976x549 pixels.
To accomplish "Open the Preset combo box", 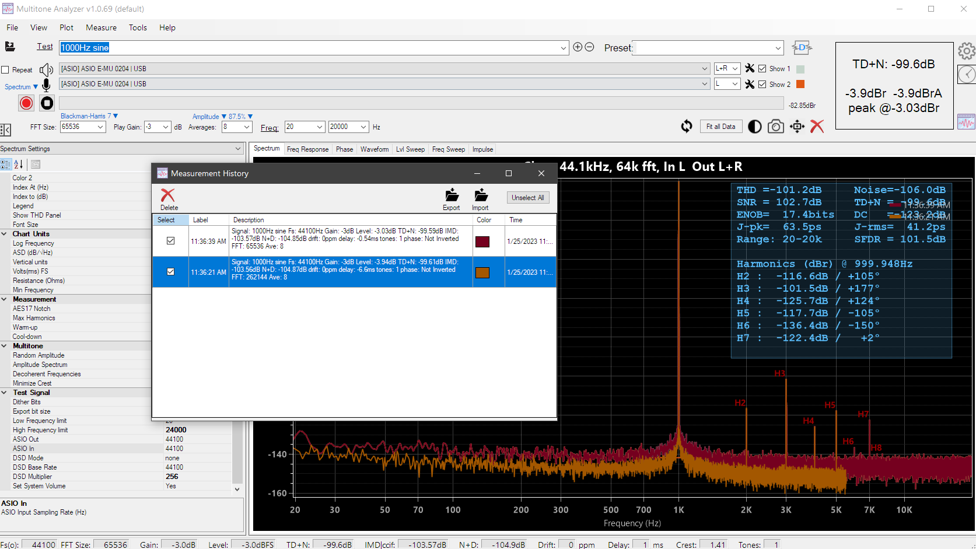I will coord(708,48).
